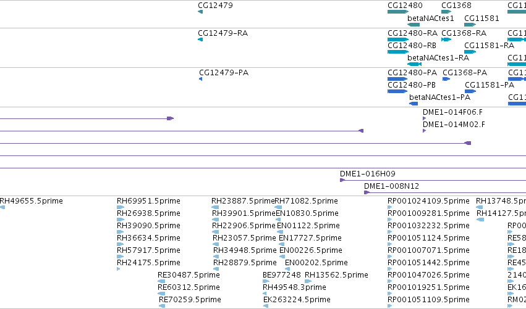This screenshot has width=526, height=309.
Task: Select RH49548.3prime EST label
Action: pyautogui.click(x=295, y=287)
